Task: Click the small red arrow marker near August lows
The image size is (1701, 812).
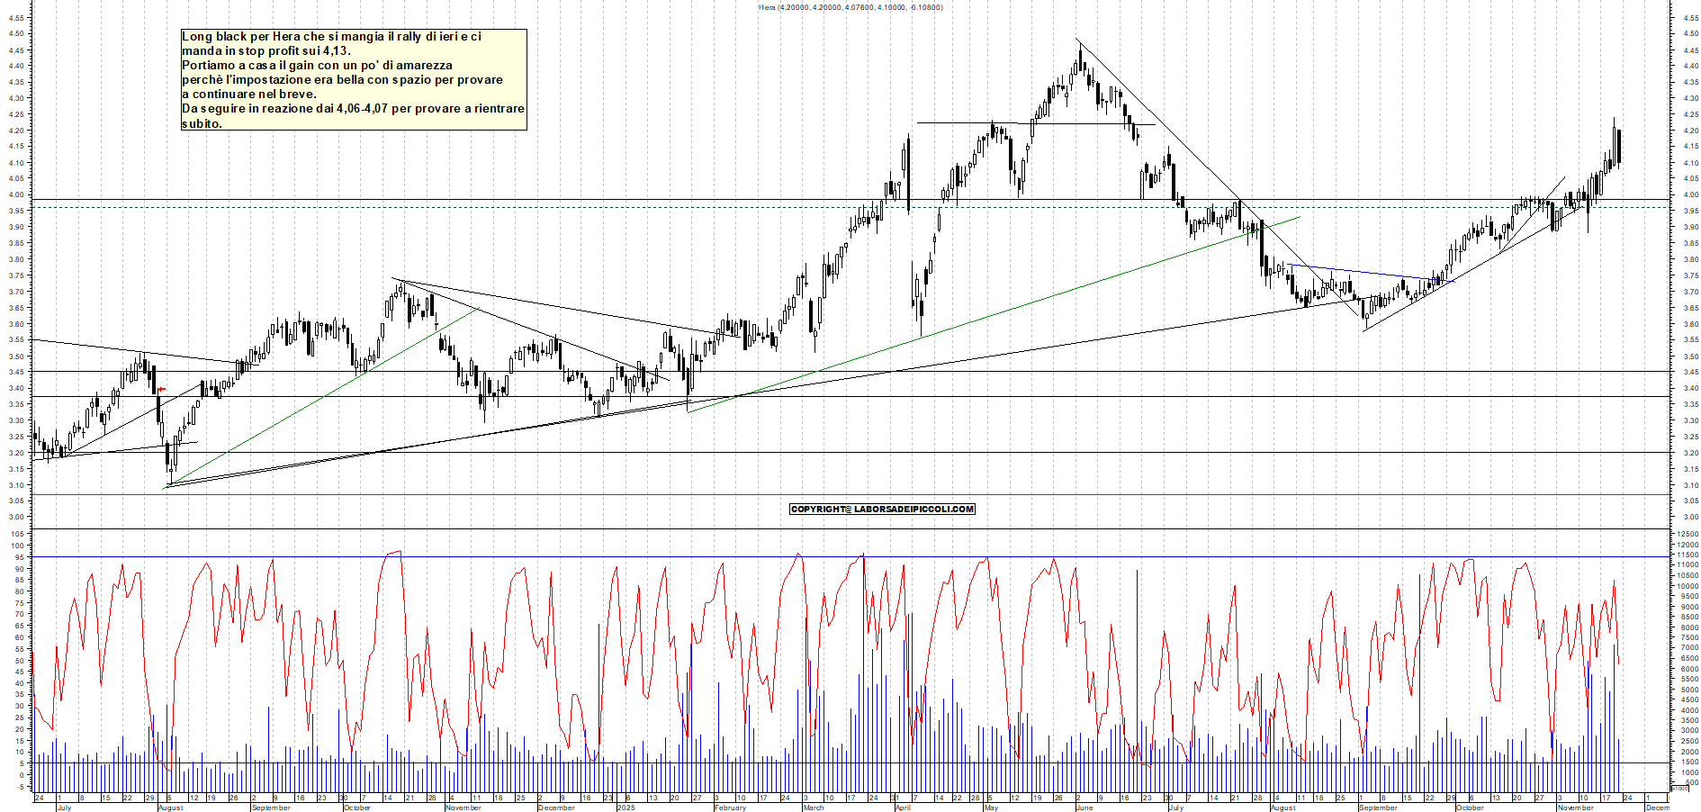Action: coord(160,389)
